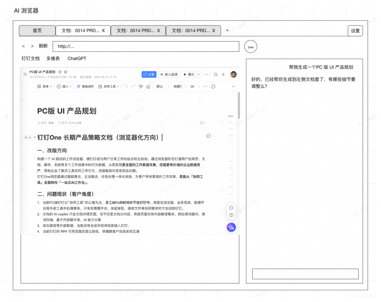The width and height of the screenshot is (381, 302).
Task: Click the H1 block handle beside heading
Action: 28,137
